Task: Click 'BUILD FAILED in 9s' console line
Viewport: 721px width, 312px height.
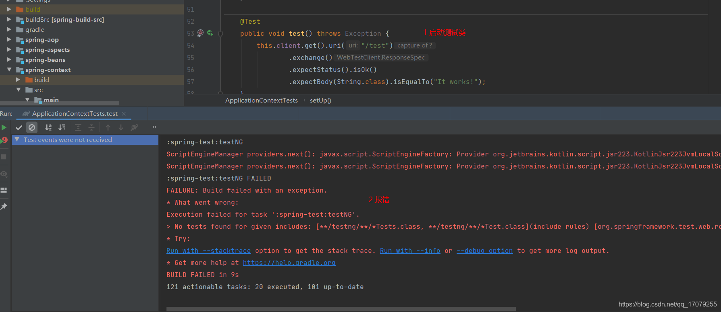Action: (203, 275)
